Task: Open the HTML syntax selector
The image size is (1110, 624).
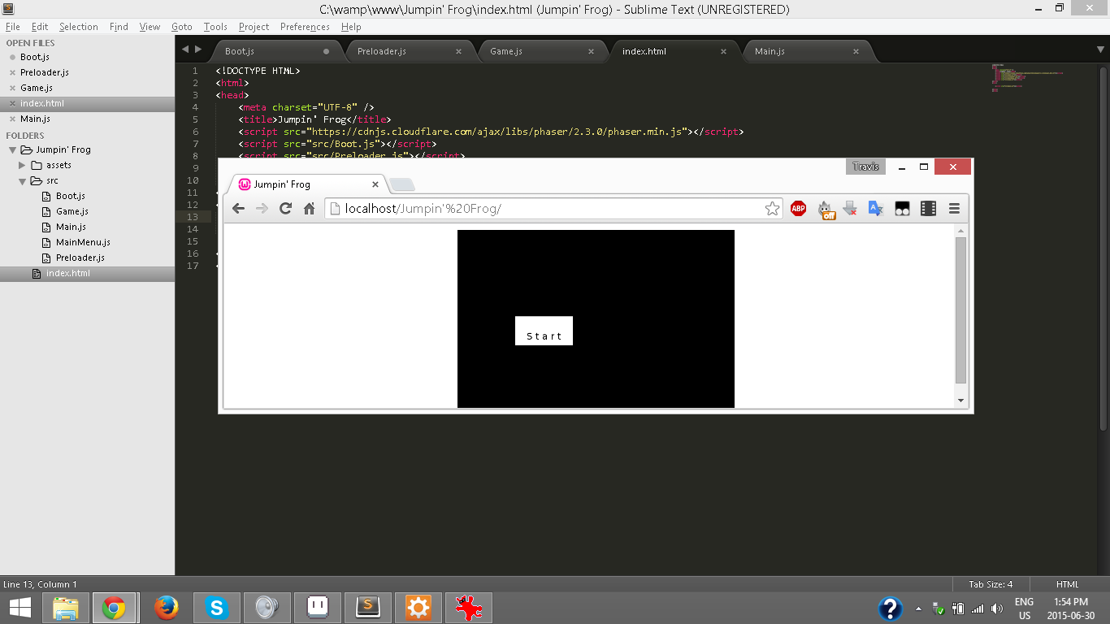Action: [x=1067, y=584]
